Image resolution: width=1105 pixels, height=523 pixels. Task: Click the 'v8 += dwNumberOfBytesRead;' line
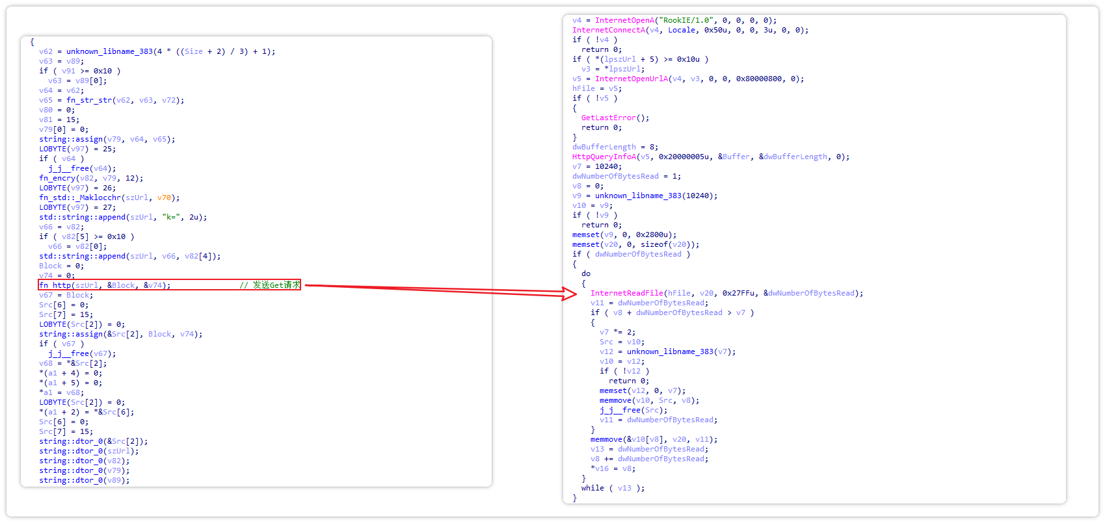650,459
